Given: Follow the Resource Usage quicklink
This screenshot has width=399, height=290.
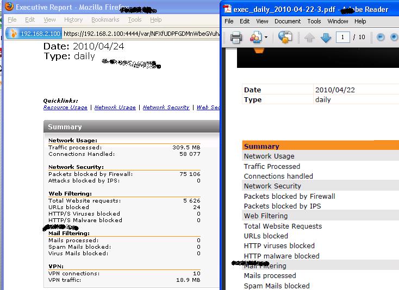Looking at the screenshot, I should click(x=65, y=108).
